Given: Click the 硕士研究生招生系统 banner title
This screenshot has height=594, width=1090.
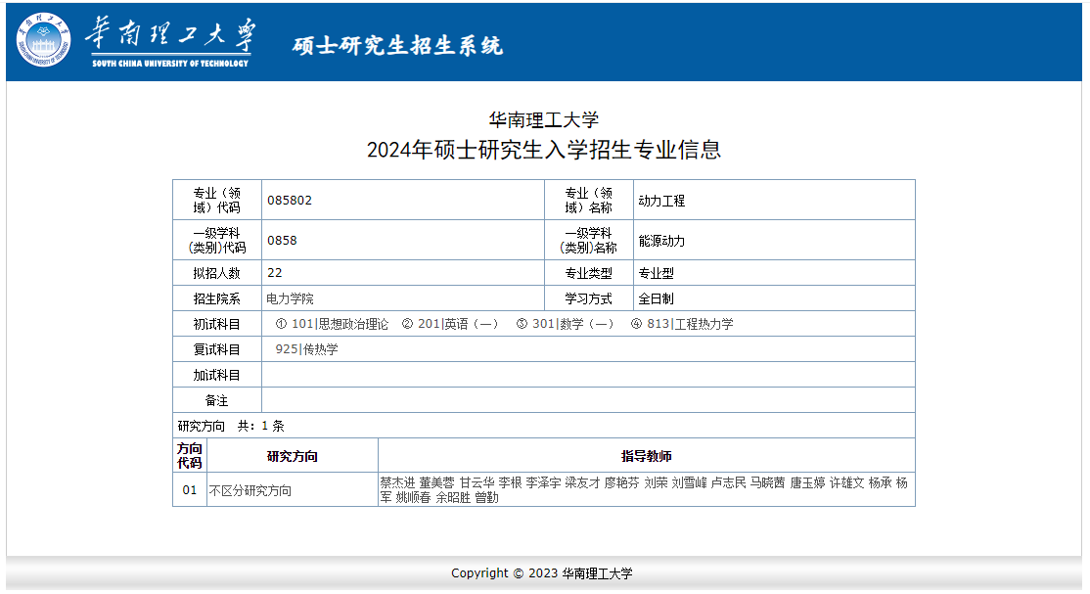Looking at the screenshot, I should 396,45.
